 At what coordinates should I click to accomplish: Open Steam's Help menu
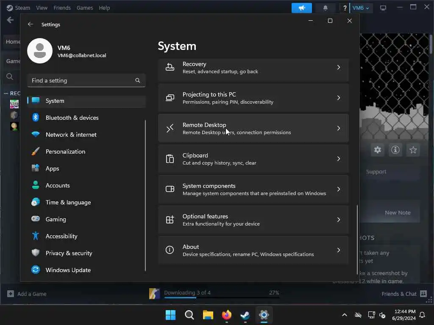(x=104, y=8)
